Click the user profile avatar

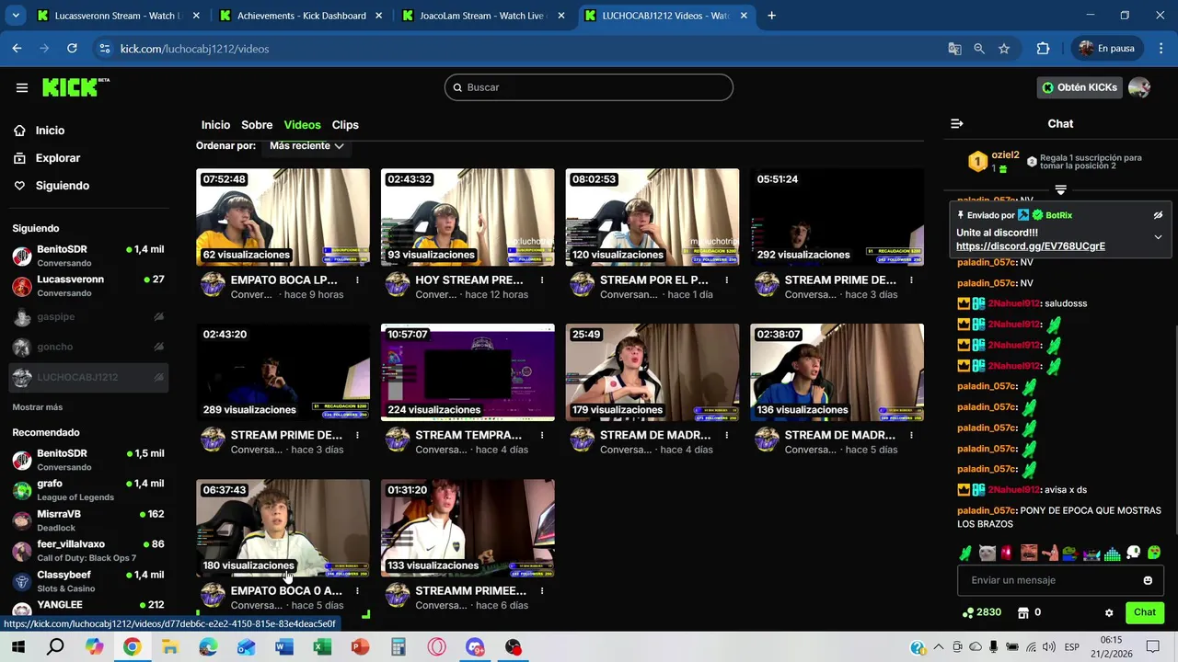click(1139, 87)
